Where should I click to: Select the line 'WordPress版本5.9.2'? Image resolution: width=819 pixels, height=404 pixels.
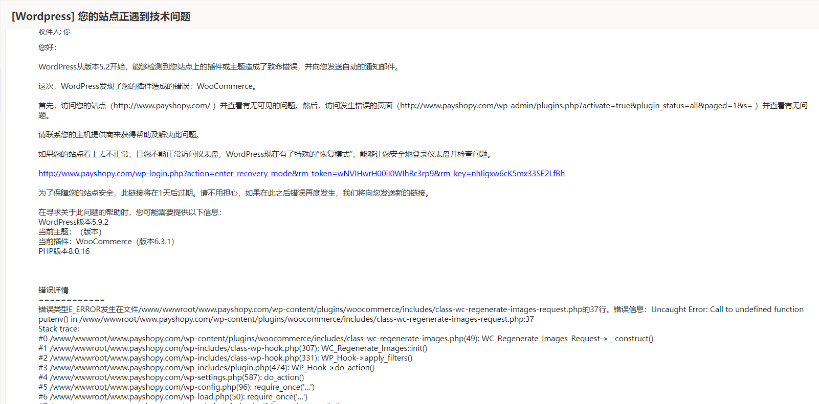pos(73,222)
